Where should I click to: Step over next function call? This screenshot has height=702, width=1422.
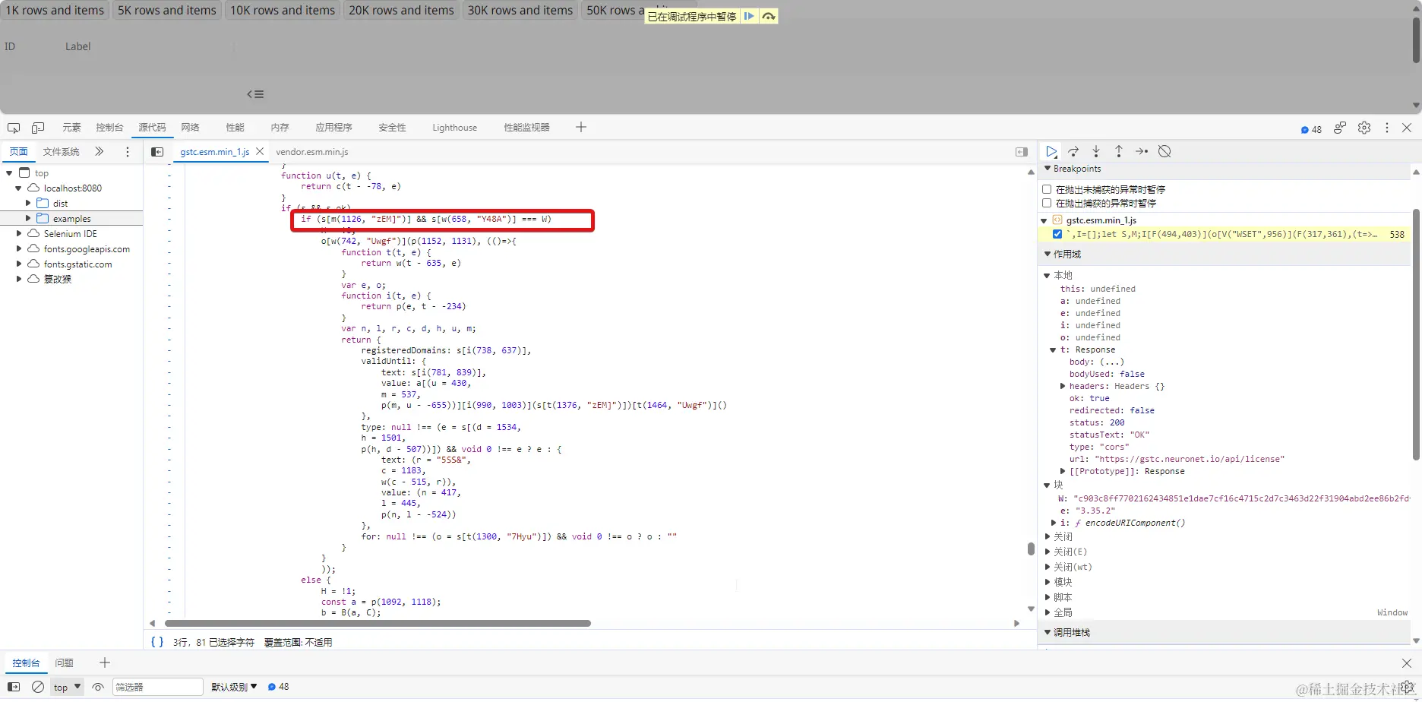pos(1073,151)
